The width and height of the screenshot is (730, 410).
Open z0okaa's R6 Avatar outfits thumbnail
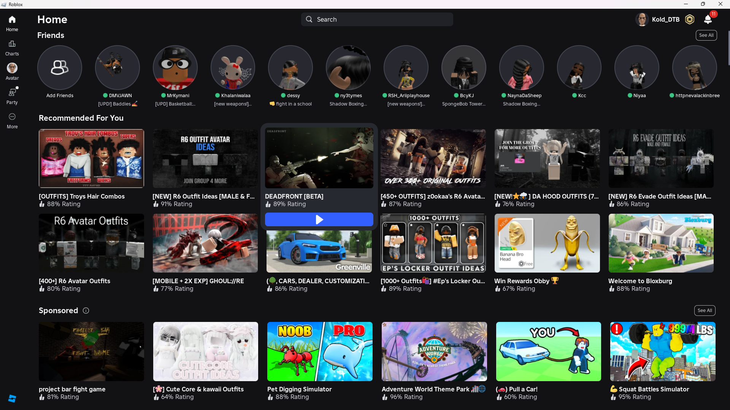click(x=433, y=158)
